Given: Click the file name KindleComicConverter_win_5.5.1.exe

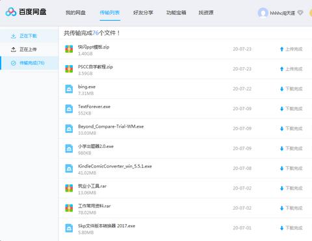Looking at the screenshot, I should pyautogui.click(x=115, y=166).
